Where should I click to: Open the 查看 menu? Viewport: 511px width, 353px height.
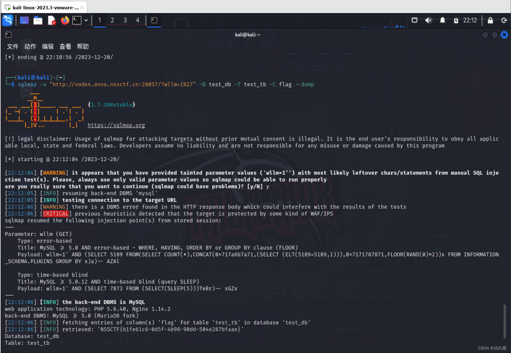tap(65, 46)
